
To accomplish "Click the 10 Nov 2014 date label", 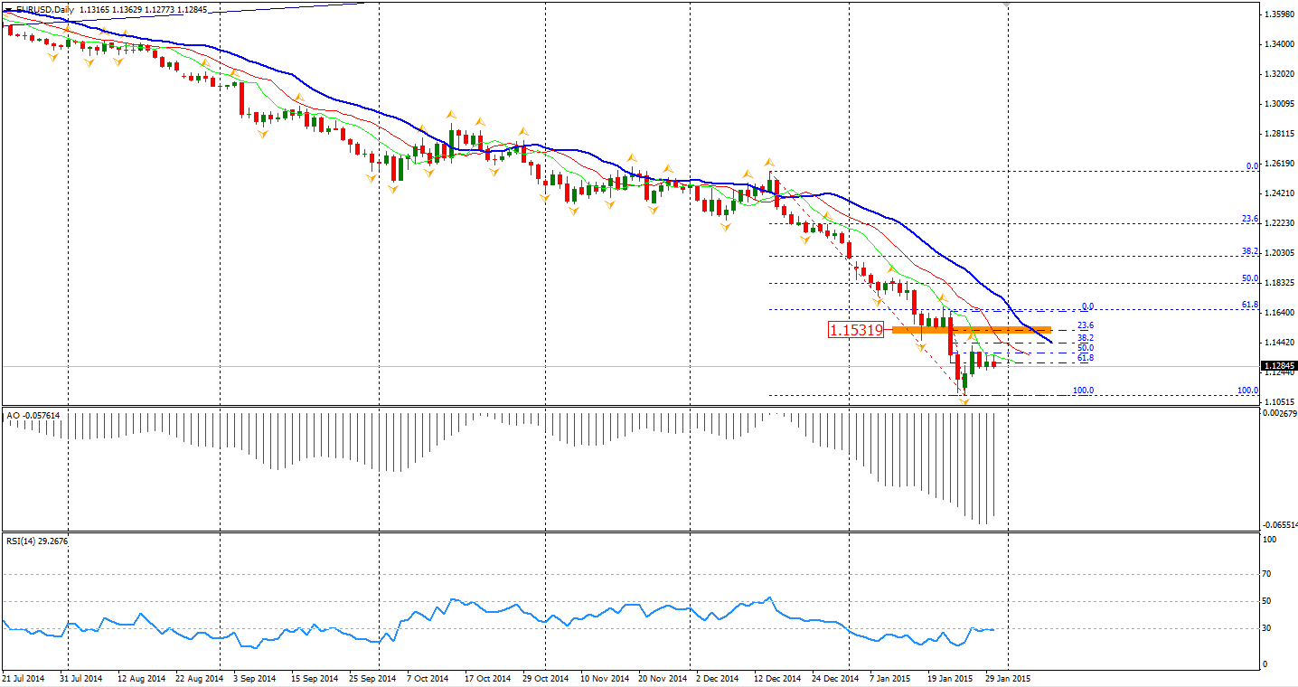I will coord(604,677).
